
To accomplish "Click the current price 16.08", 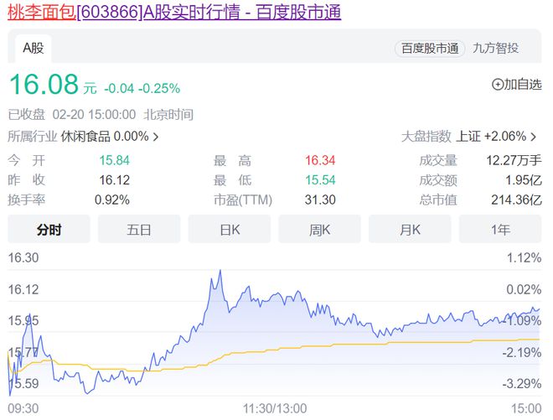I will (x=44, y=84).
